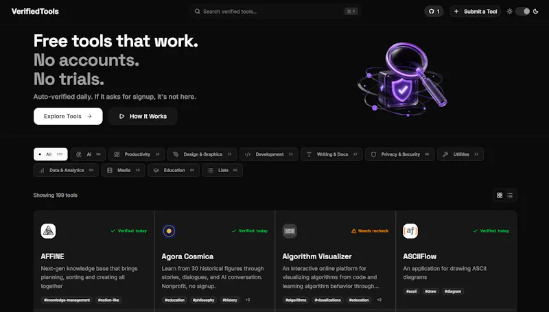This screenshot has height=312, width=549.
Task: Open the VerifiedTools home logo
Action: [x=35, y=11]
